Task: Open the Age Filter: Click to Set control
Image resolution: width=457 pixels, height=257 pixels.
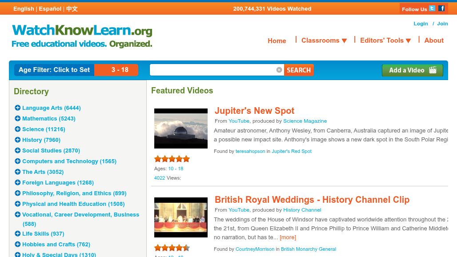Action: (x=54, y=70)
